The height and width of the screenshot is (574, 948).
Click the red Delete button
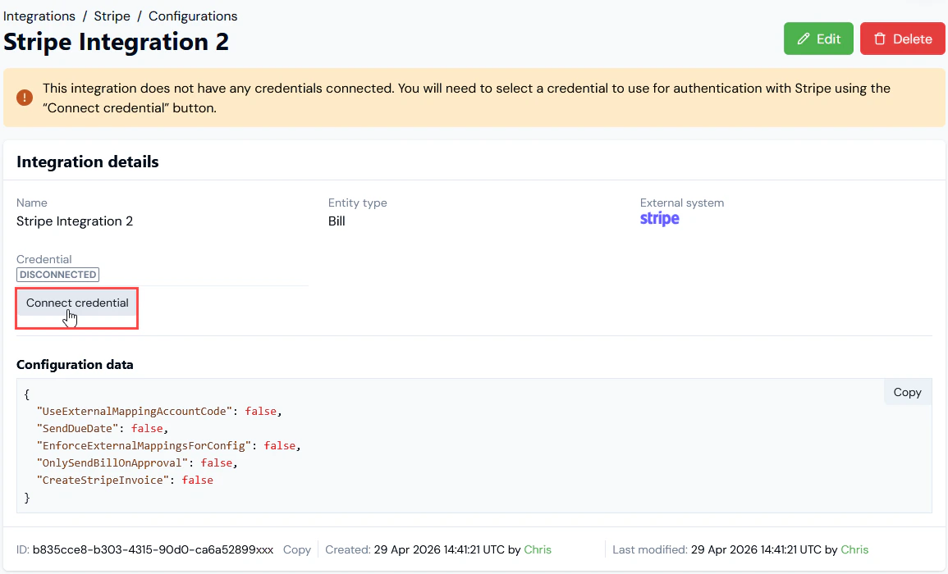click(x=902, y=39)
